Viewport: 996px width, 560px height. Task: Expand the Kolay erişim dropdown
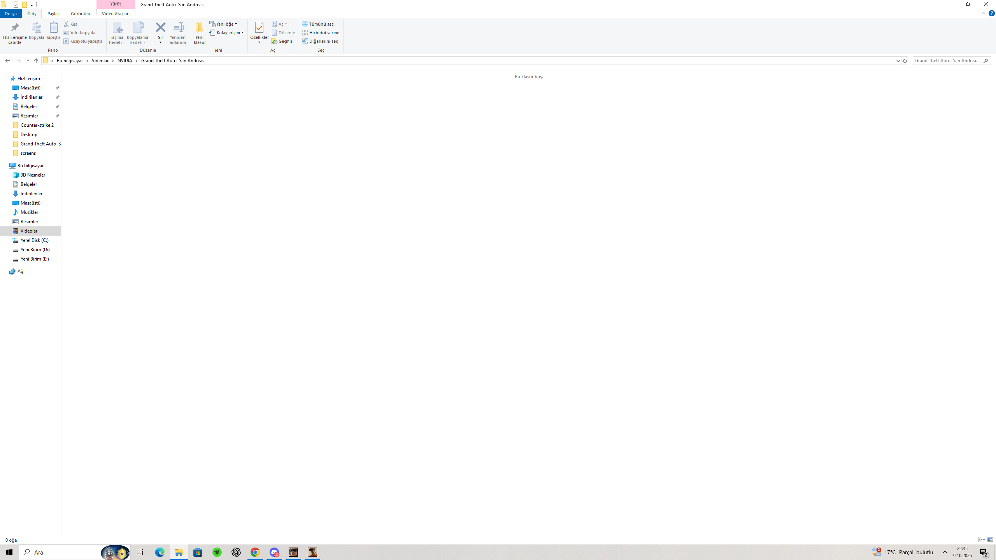click(x=226, y=33)
